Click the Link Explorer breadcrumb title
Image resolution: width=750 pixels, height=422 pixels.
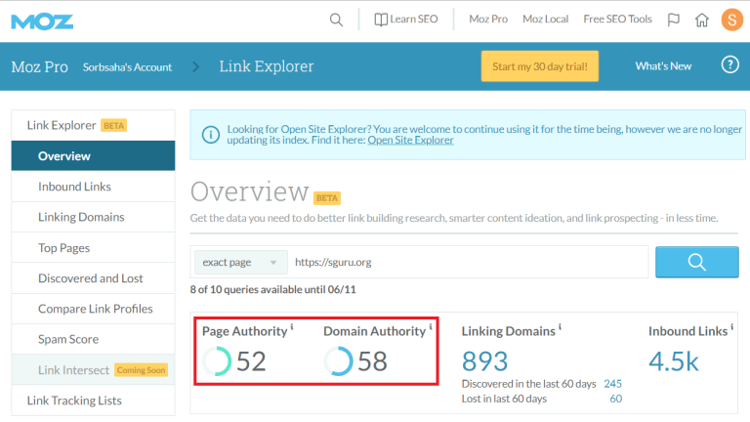pyautogui.click(x=267, y=66)
